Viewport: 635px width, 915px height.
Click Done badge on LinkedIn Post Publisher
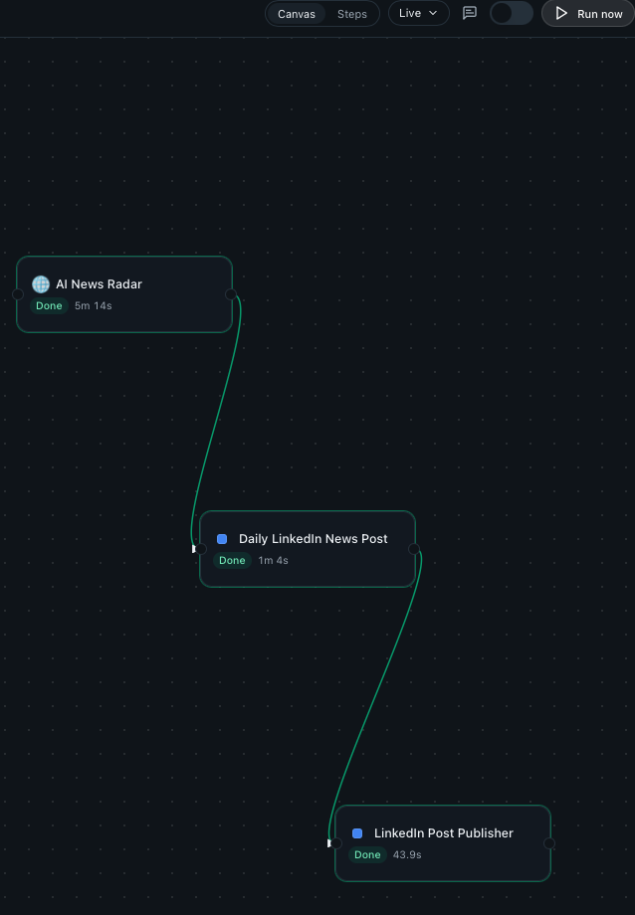coord(367,855)
